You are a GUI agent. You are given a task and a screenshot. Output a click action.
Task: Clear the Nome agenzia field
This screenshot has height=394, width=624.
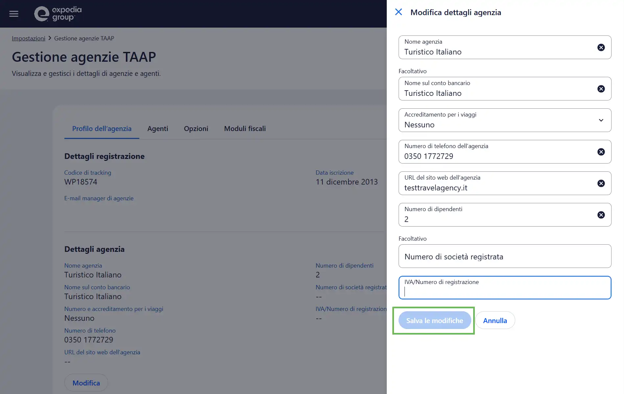601,48
